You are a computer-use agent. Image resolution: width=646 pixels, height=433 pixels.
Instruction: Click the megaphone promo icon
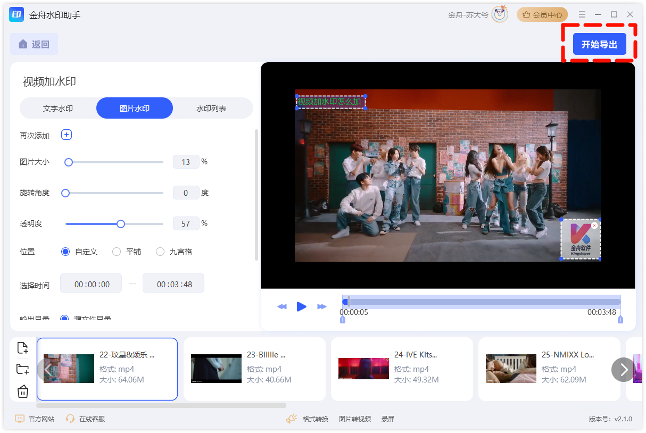point(292,419)
